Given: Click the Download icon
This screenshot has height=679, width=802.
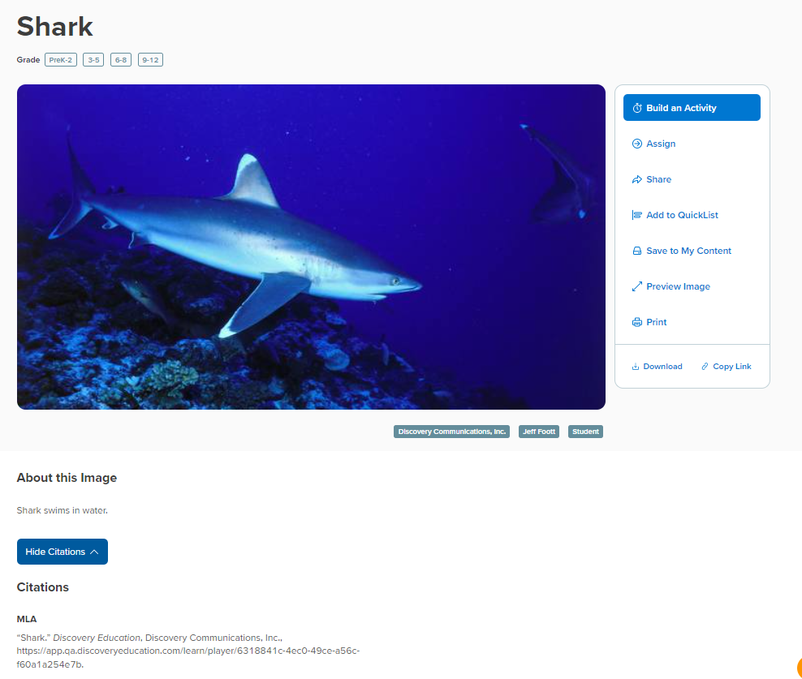Looking at the screenshot, I should pyautogui.click(x=636, y=367).
